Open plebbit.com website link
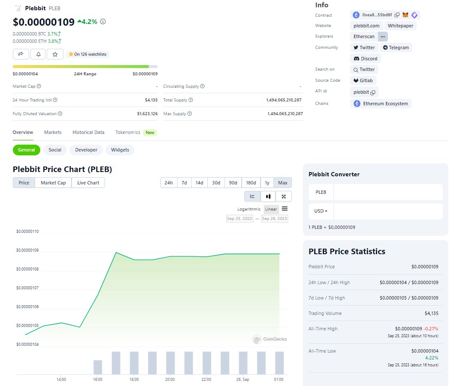This screenshot has height=386, width=450. pos(366,26)
